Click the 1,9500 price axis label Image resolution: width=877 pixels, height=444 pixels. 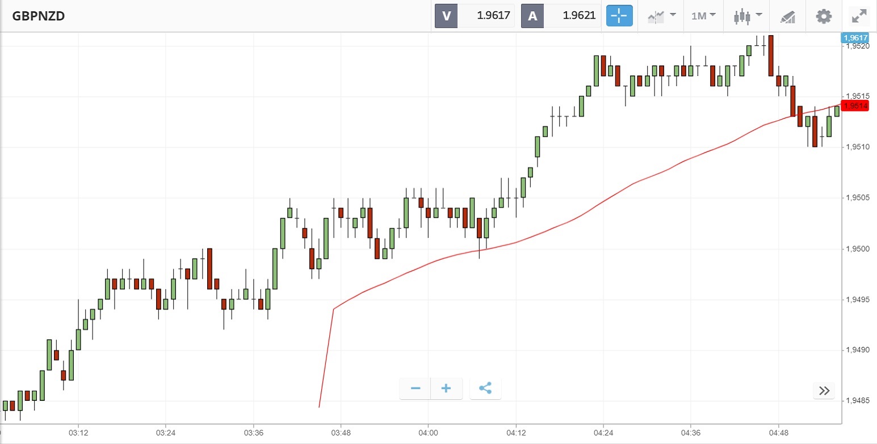click(858, 249)
